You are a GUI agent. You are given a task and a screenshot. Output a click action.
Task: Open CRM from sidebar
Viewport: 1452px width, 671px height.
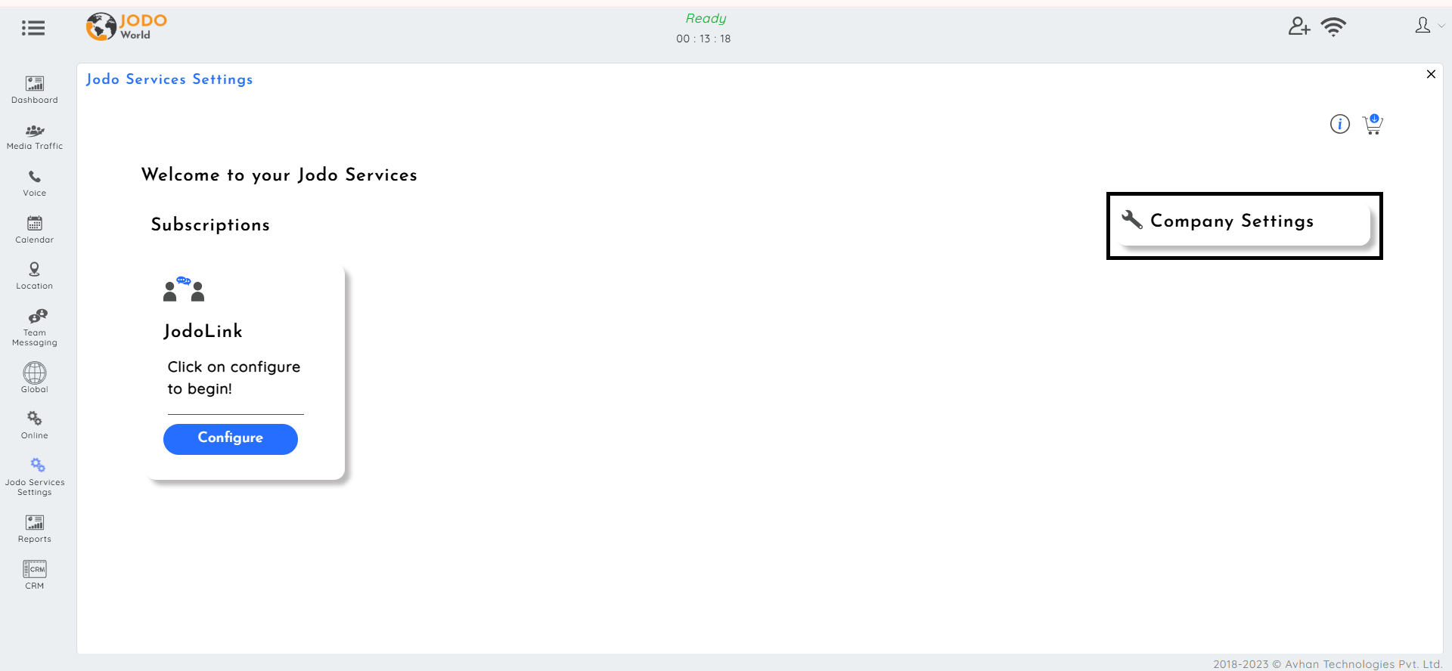pos(35,576)
